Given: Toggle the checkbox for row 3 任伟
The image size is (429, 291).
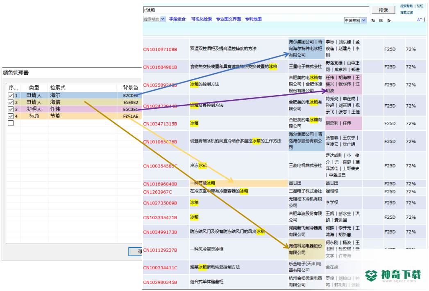Looking at the screenshot, I should 11,109.
